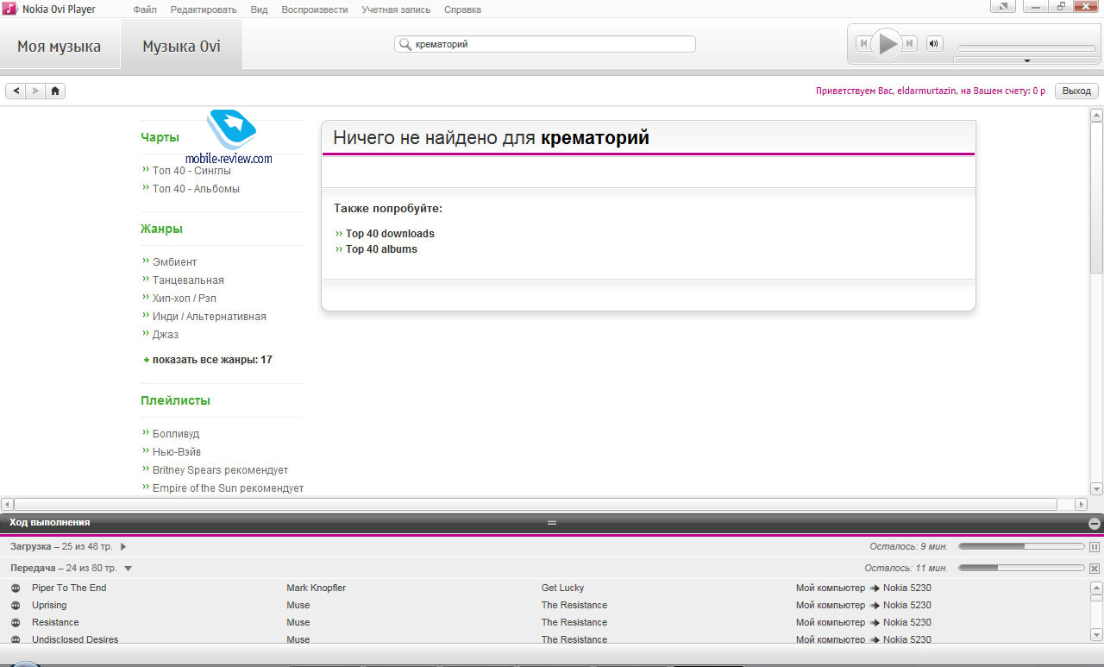Open Топ 40 - Альбомы chart
Viewport: 1104px width, 667px height.
point(196,189)
